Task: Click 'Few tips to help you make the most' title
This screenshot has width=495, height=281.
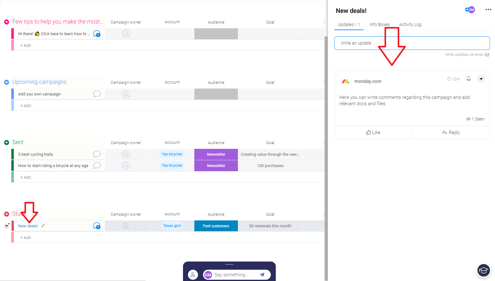Action: tap(57, 22)
